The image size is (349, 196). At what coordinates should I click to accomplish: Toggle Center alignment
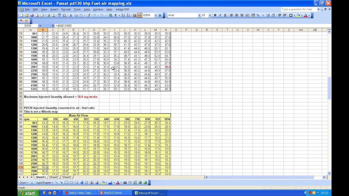pos(237,15)
